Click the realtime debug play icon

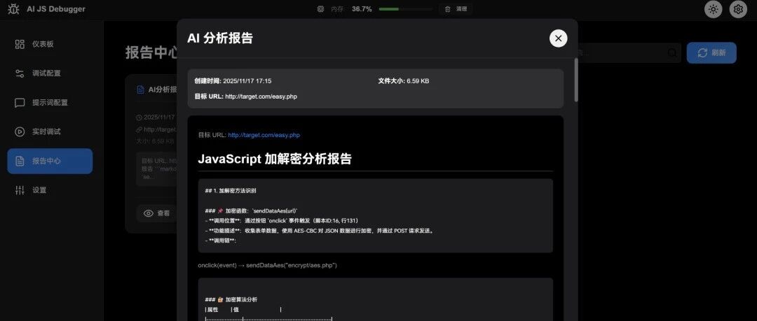pyautogui.click(x=20, y=131)
